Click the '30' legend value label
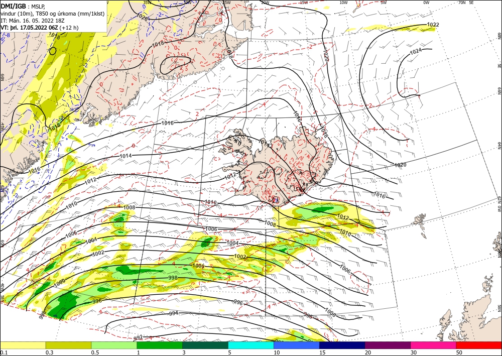Screen dimensions: 502x356 click(414, 352)
